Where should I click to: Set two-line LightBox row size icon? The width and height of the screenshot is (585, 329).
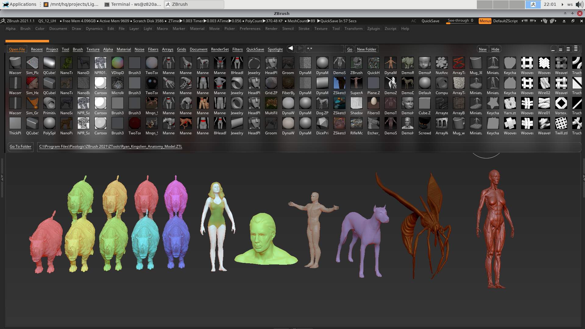[x=561, y=49]
